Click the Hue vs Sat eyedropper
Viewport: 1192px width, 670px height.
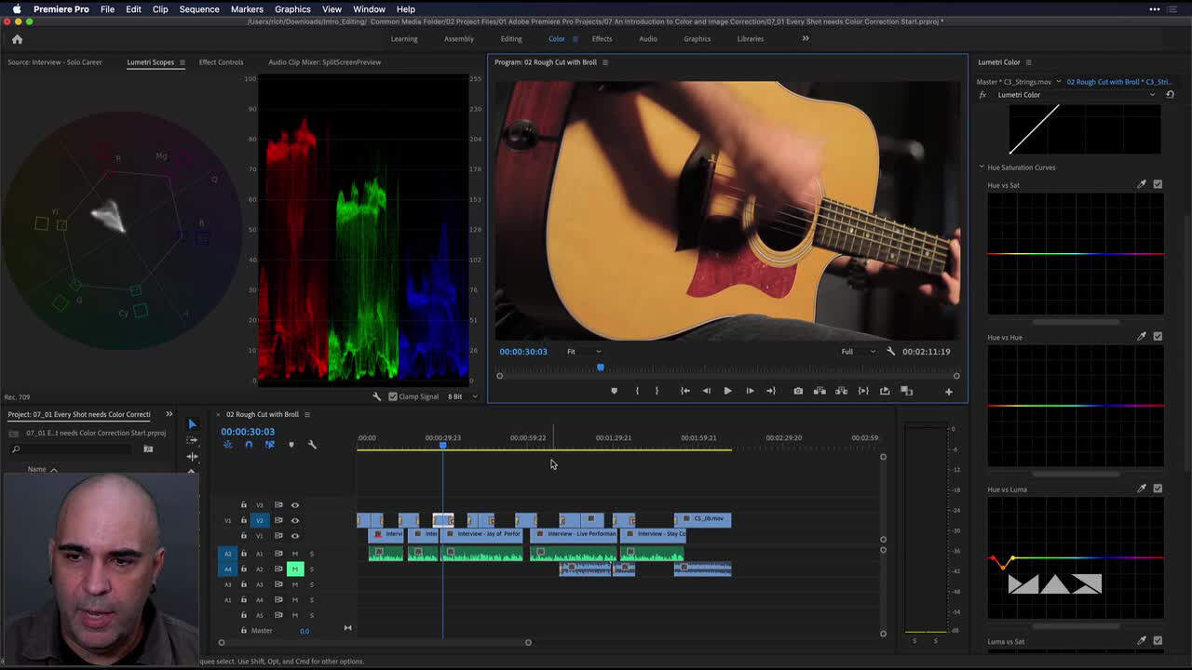point(1142,184)
